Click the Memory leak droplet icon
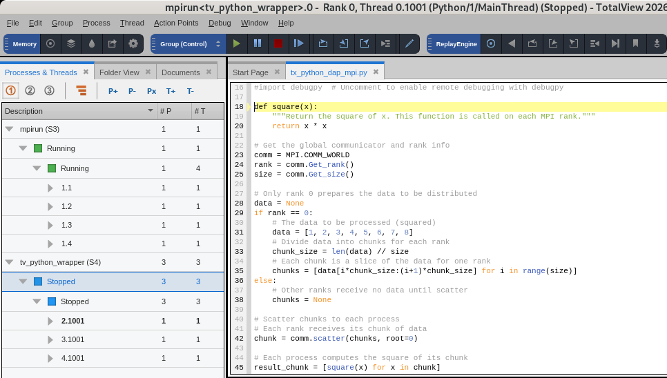 coord(92,43)
